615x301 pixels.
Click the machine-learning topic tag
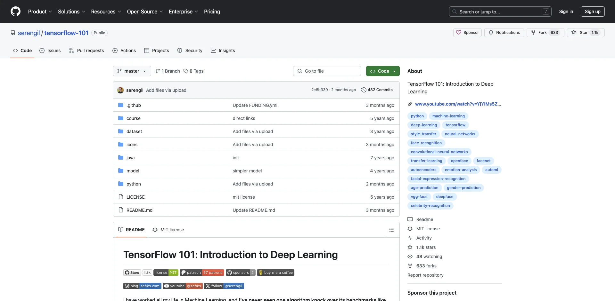point(448,116)
